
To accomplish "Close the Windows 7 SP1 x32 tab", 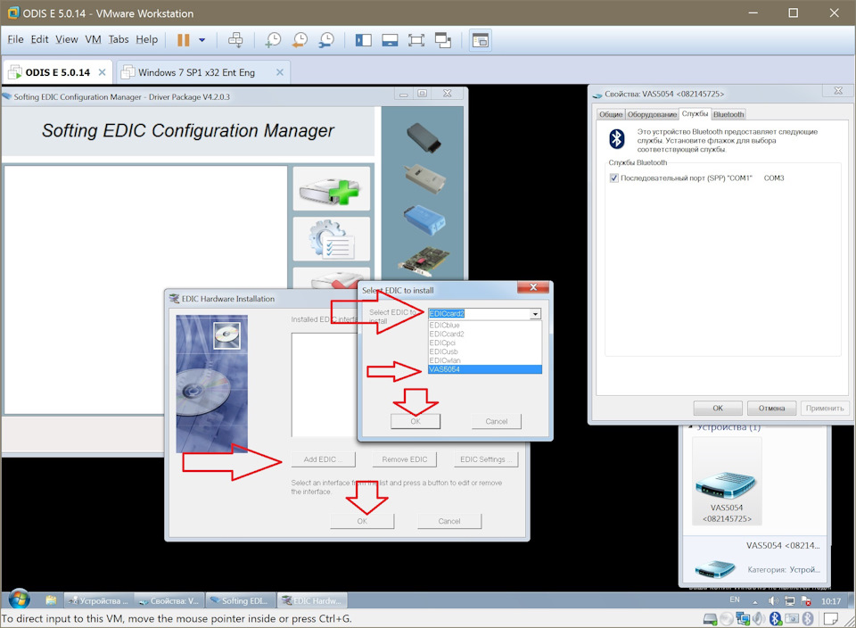I will pyautogui.click(x=280, y=72).
